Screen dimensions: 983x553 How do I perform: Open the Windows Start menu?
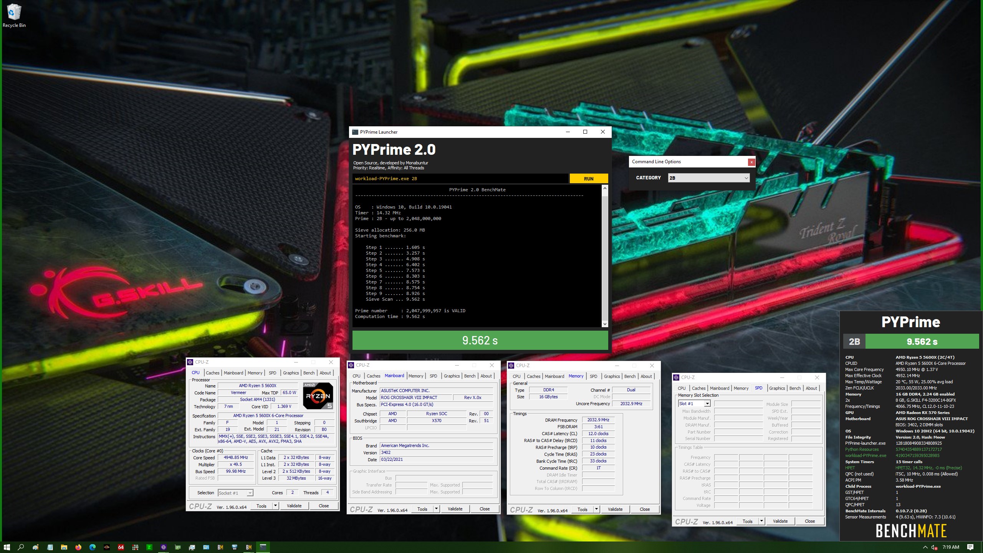coord(7,547)
